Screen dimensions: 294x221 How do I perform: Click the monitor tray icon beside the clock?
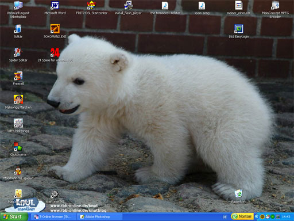[278, 217]
